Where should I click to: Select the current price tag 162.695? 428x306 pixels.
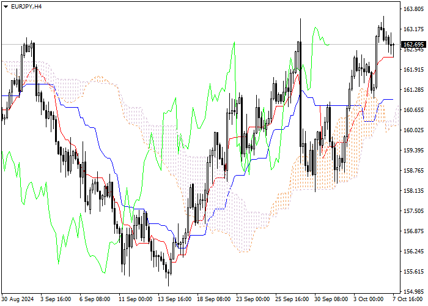pos(413,45)
